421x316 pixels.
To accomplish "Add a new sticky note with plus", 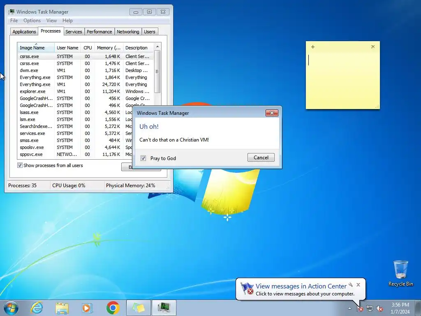I will 313,47.
